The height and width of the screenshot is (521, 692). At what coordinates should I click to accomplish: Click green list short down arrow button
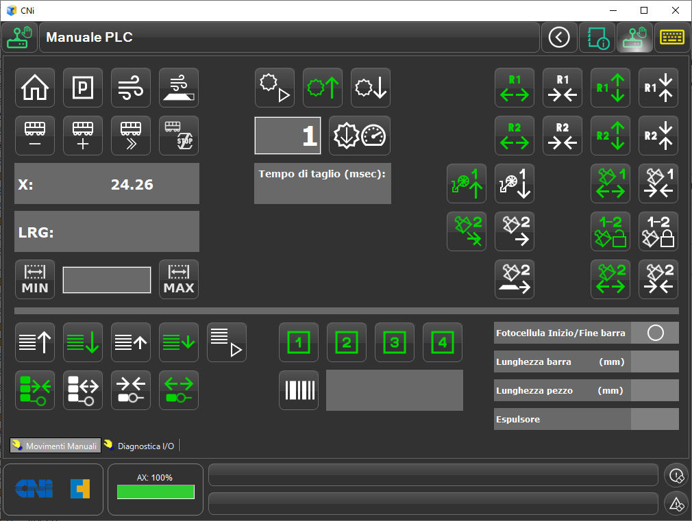179,342
